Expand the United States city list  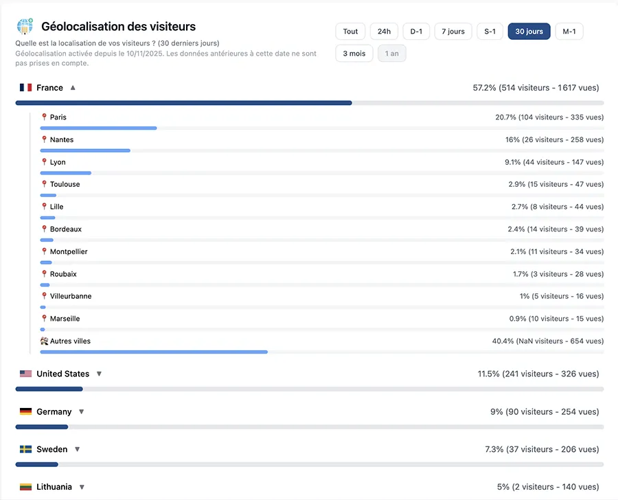[x=99, y=374]
